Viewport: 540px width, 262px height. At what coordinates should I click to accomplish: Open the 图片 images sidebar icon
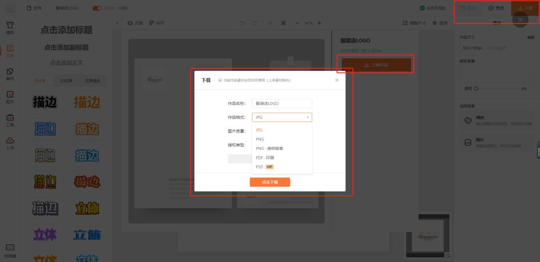click(x=10, y=97)
